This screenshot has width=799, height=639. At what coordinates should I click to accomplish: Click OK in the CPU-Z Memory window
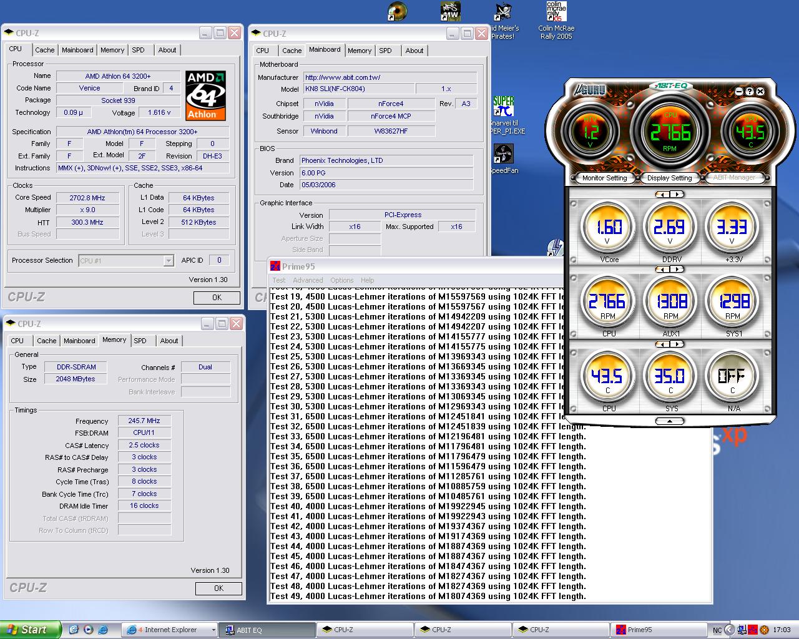[x=218, y=588]
